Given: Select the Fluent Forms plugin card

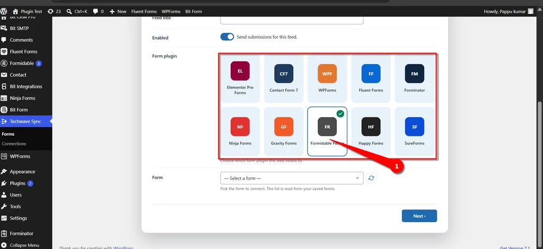Looking at the screenshot, I should 371,79.
